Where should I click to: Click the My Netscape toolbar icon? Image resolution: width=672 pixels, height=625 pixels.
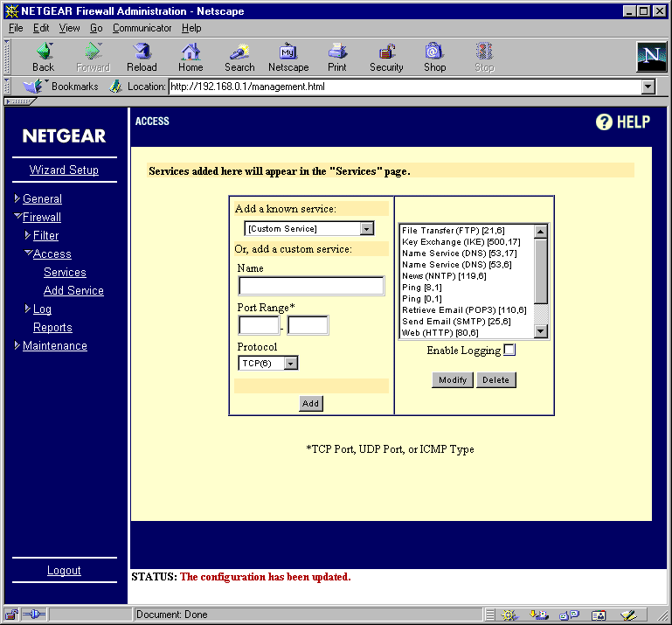point(288,52)
